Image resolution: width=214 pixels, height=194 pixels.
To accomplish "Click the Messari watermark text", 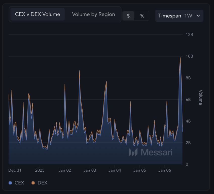I will click(157, 152).
